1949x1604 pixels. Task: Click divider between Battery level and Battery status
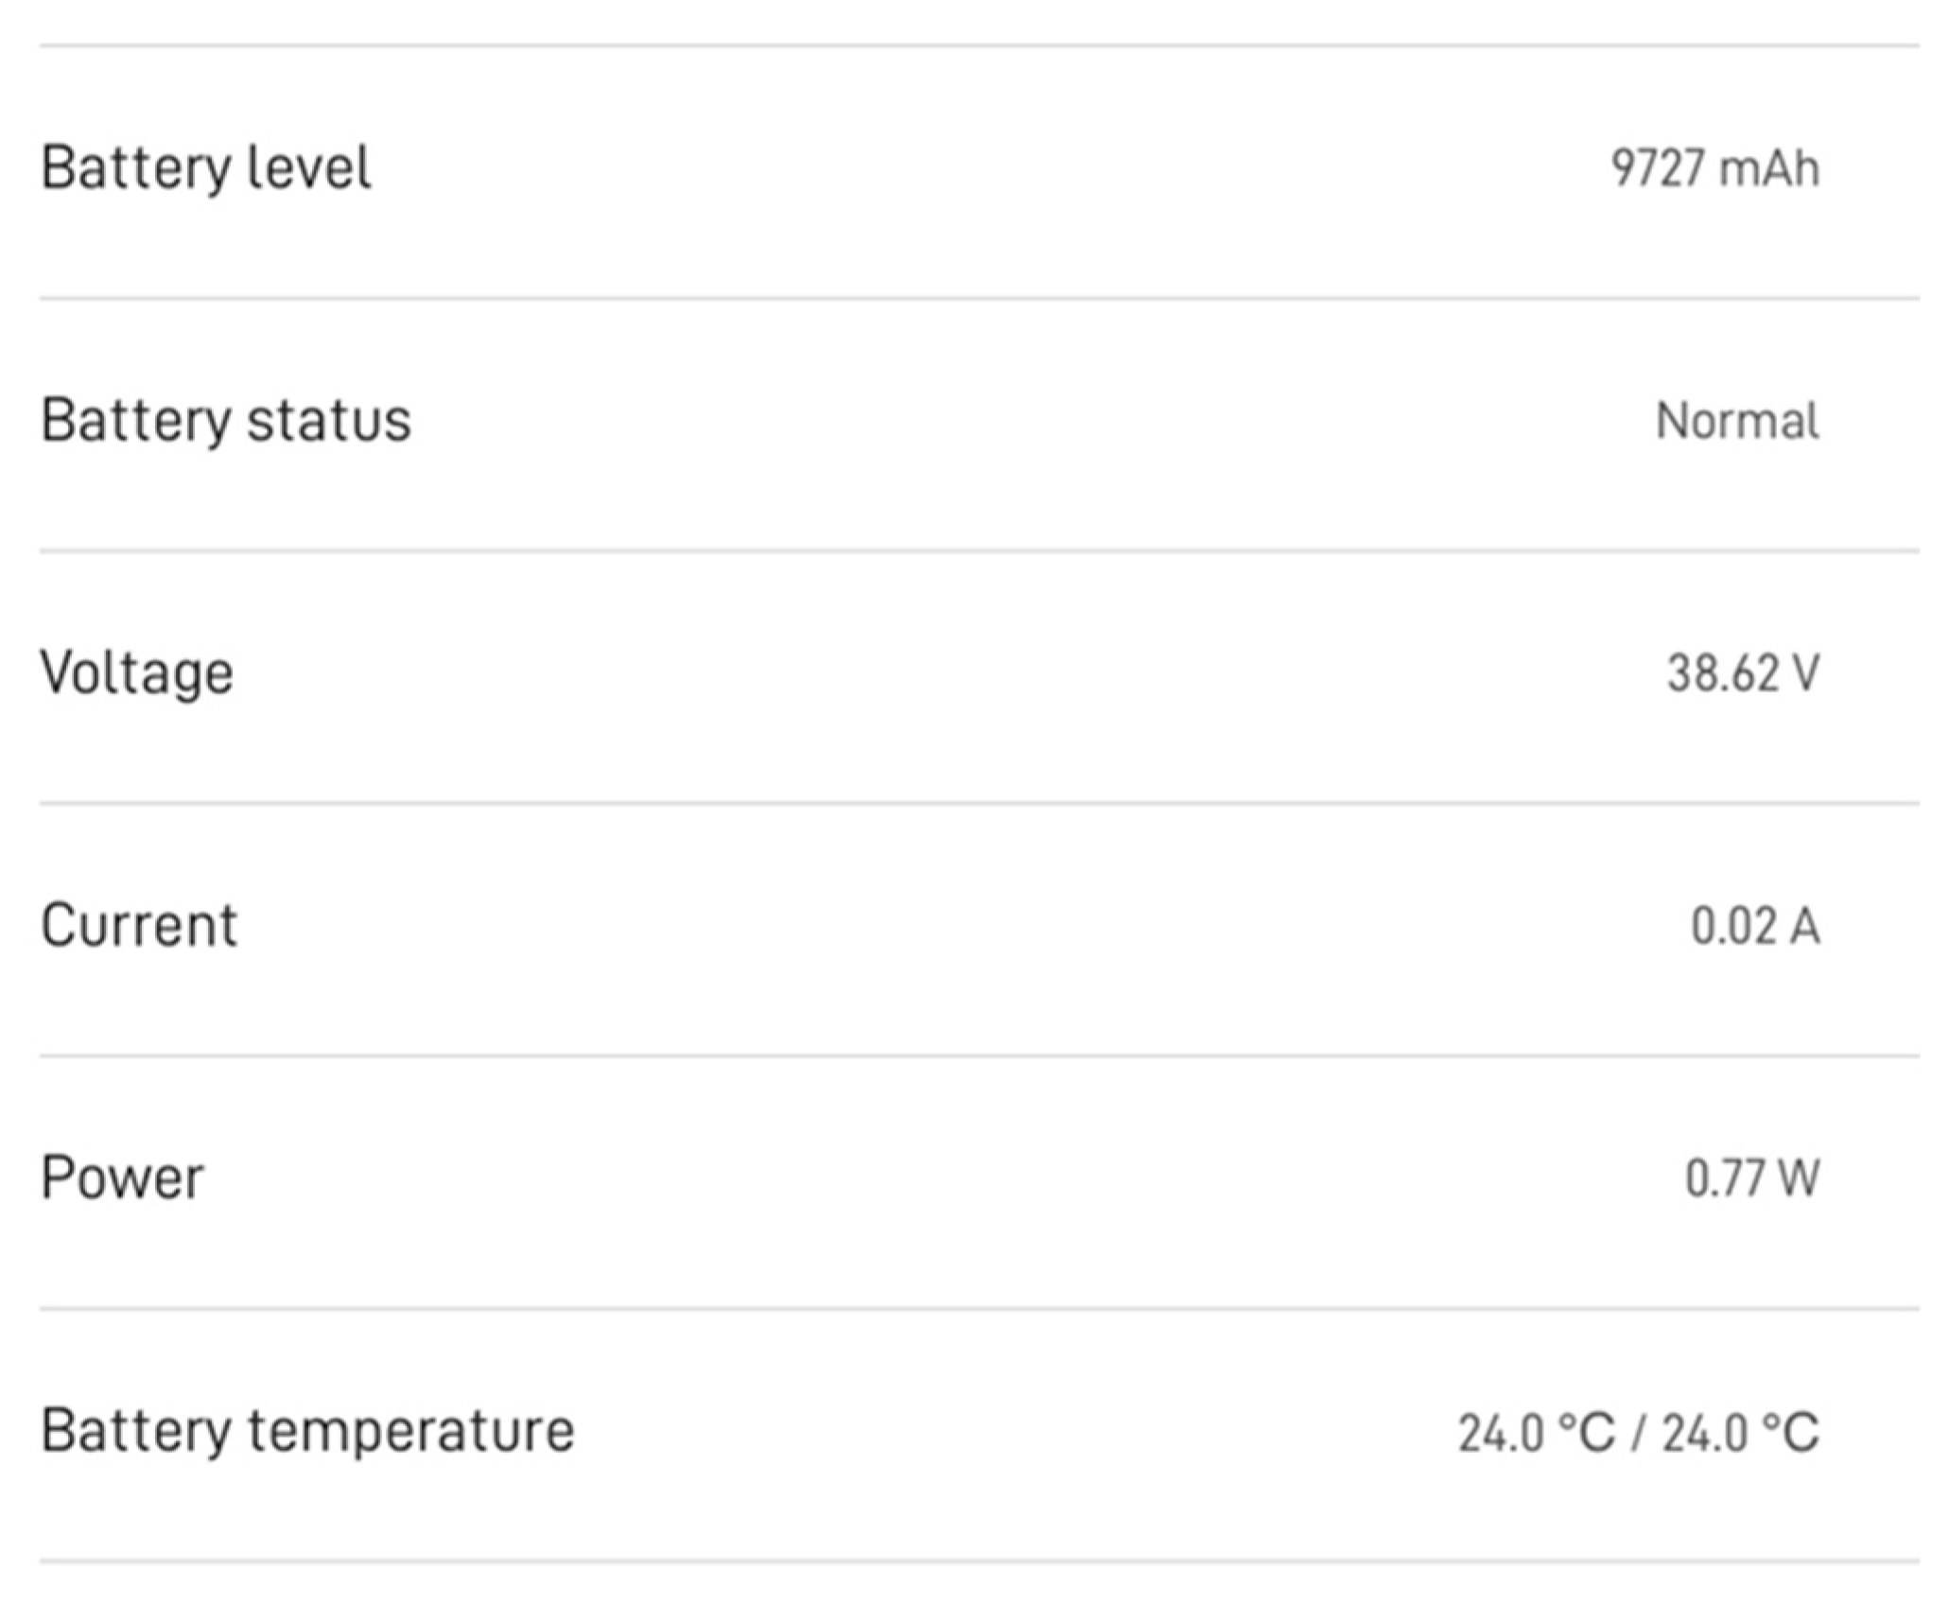click(979, 299)
